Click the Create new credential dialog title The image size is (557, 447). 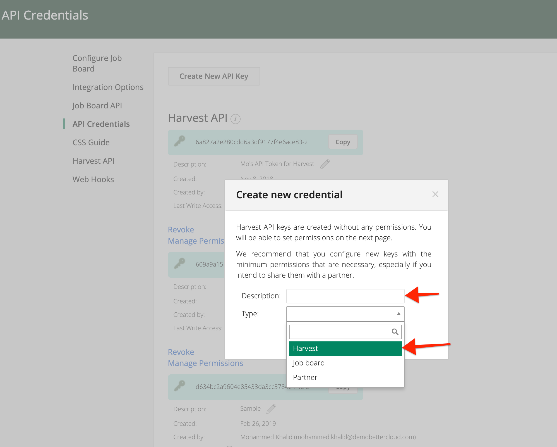(289, 195)
